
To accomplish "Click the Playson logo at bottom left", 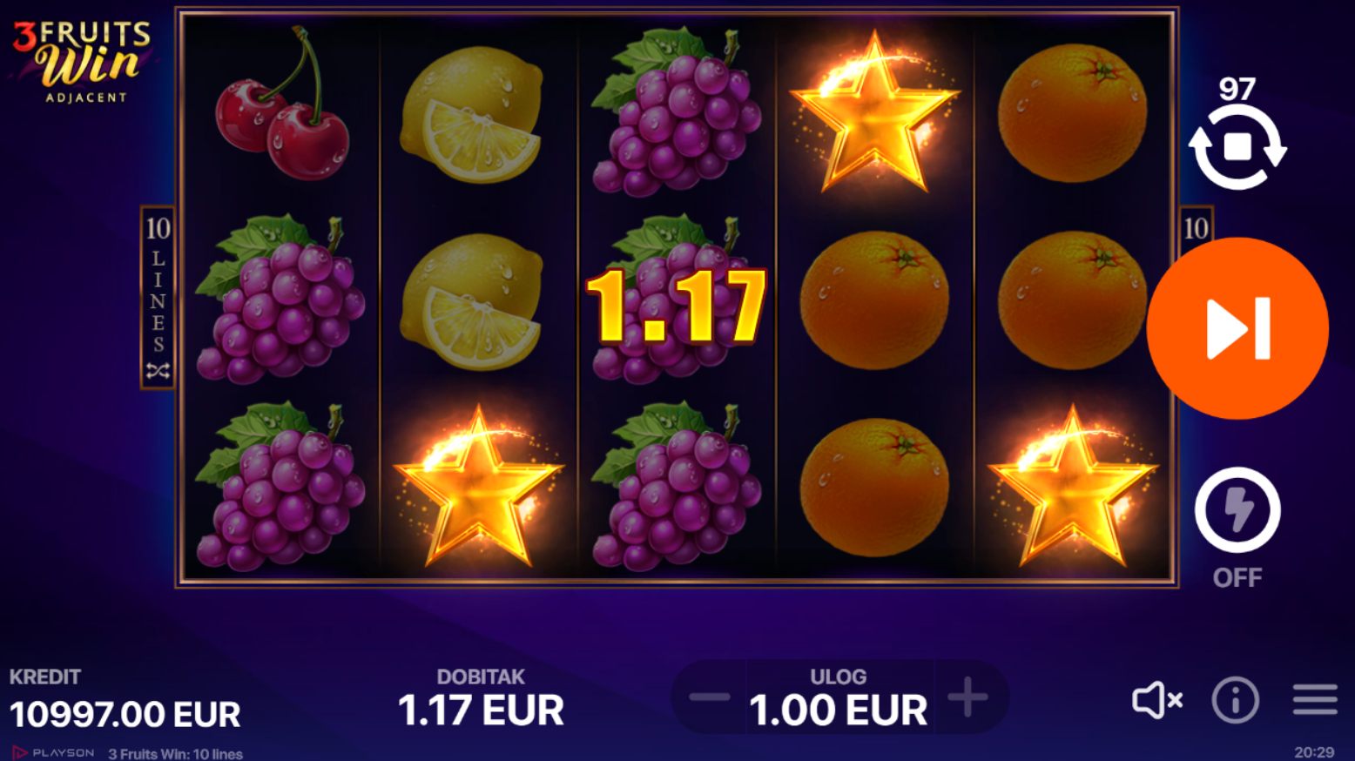I will (54, 753).
